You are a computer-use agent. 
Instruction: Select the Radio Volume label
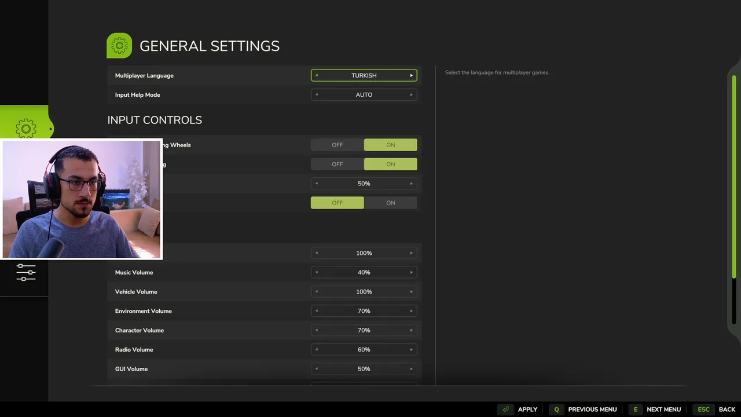tap(134, 350)
